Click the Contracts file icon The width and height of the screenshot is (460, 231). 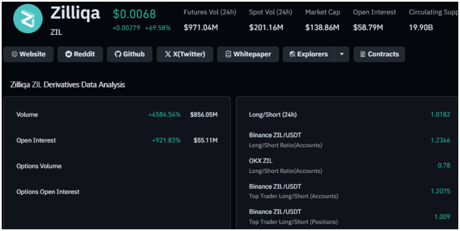pos(363,54)
